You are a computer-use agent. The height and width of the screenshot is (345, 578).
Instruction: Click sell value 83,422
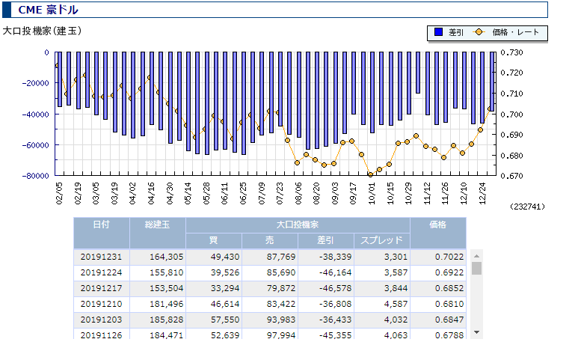click(x=281, y=304)
